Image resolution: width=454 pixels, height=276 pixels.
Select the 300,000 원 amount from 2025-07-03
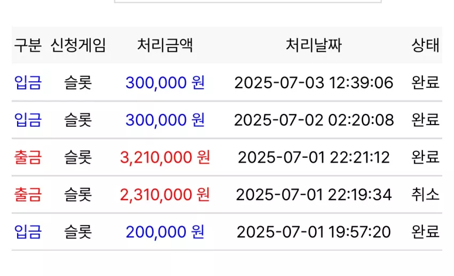click(165, 82)
